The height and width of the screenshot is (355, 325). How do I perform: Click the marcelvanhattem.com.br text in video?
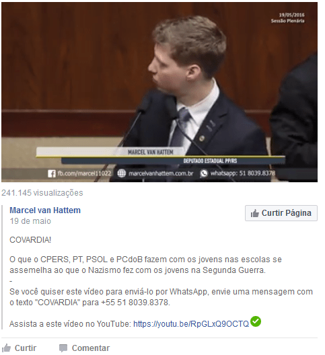pos(161,173)
